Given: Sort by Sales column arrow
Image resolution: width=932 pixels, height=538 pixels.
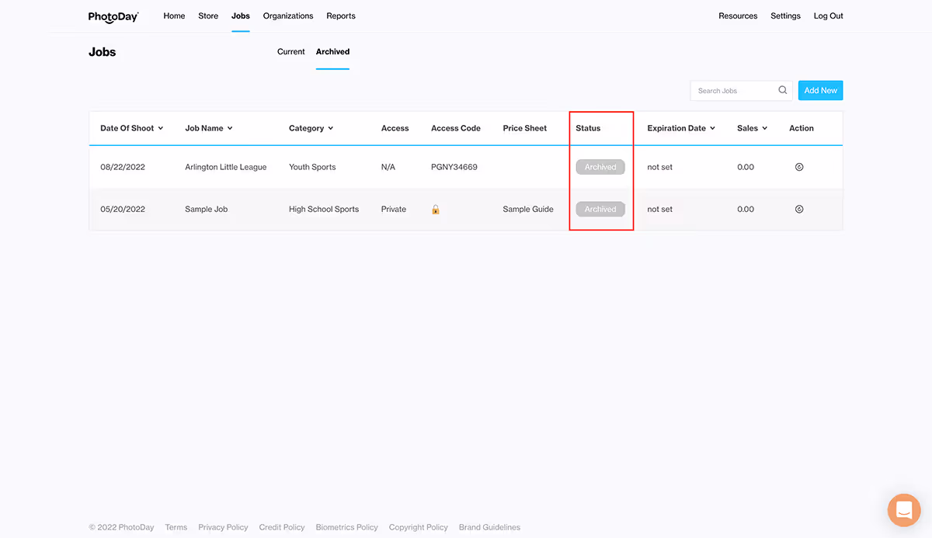Looking at the screenshot, I should (764, 128).
